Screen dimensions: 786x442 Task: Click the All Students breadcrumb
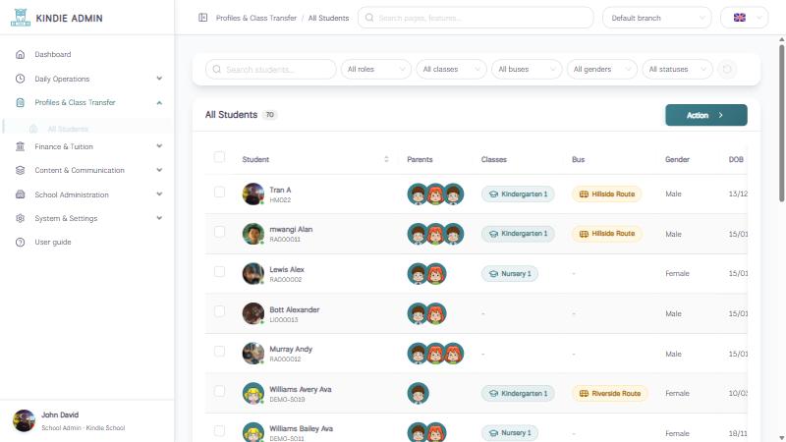click(328, 18)
